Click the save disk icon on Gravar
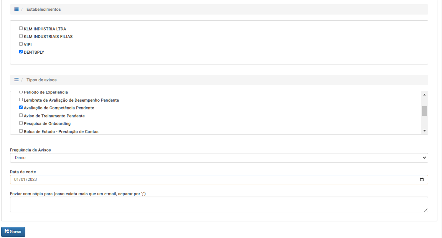 (7, 231)
